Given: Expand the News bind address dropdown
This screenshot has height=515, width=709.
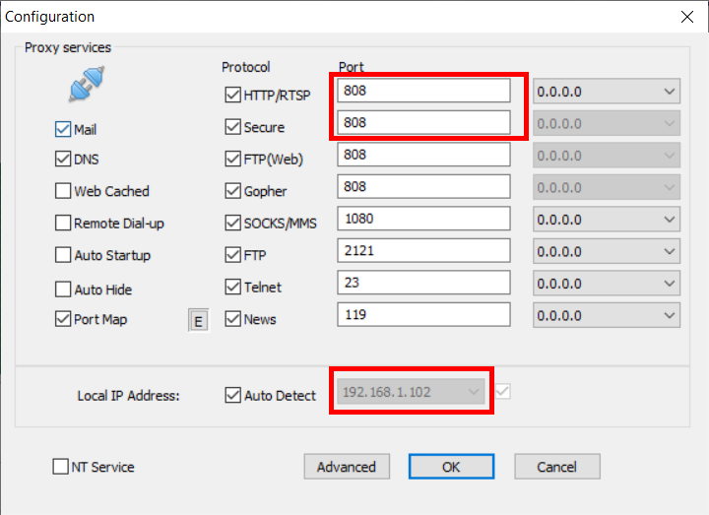Looking at the screenshot, I should [607, 316].
